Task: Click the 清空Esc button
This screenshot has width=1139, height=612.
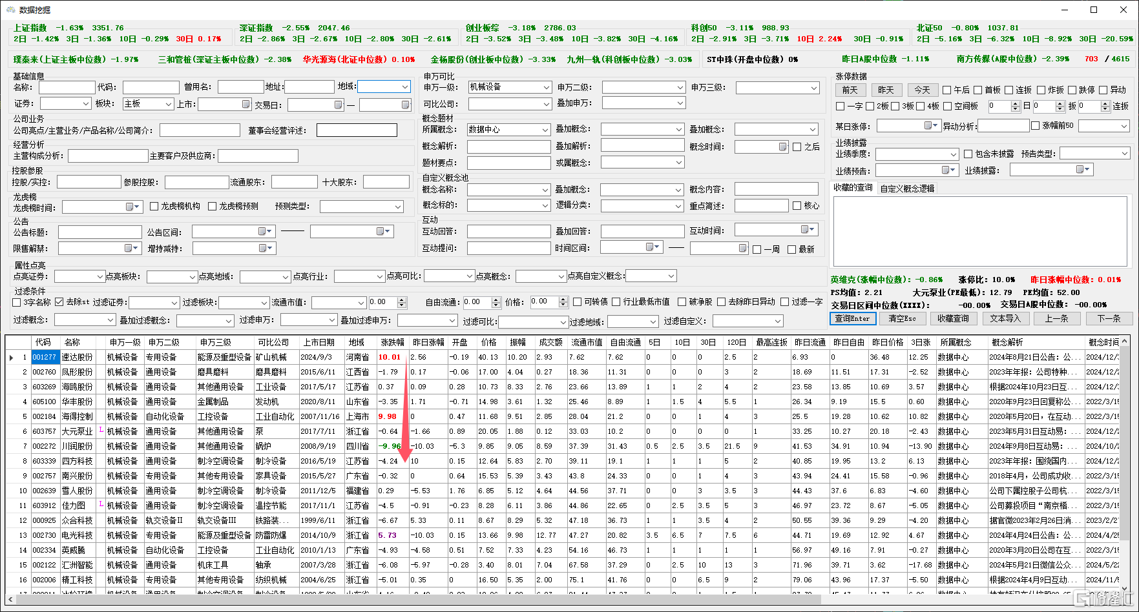Action: [x=902, y=318]
